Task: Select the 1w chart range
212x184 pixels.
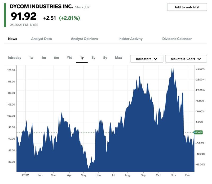Action: coord(31,58)
